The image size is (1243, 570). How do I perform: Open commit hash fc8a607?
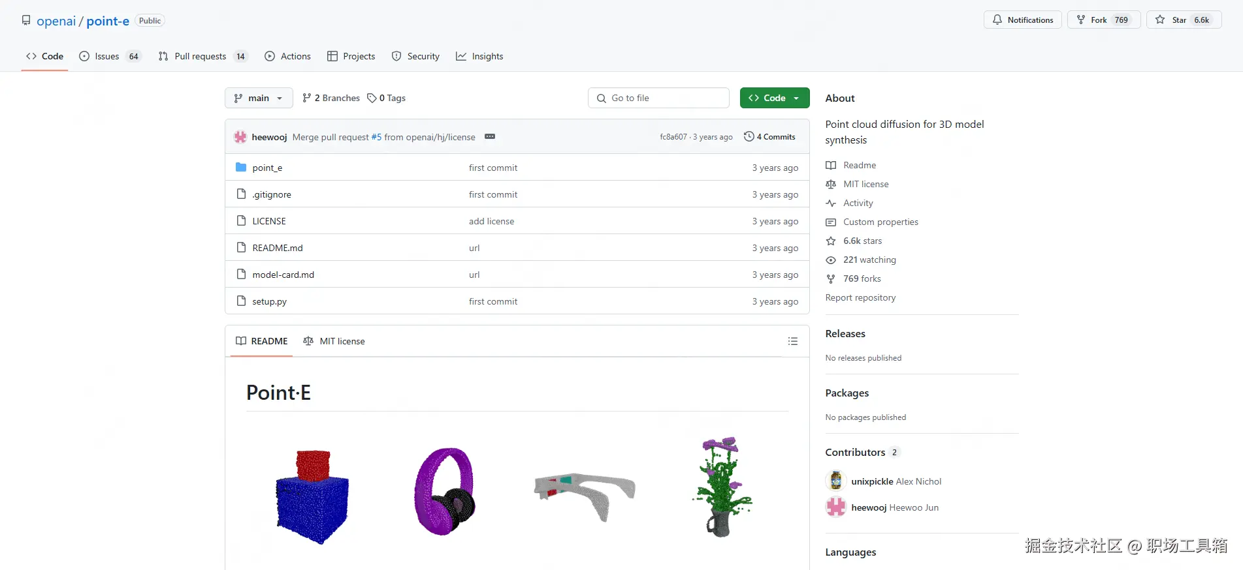pos(673,137)
